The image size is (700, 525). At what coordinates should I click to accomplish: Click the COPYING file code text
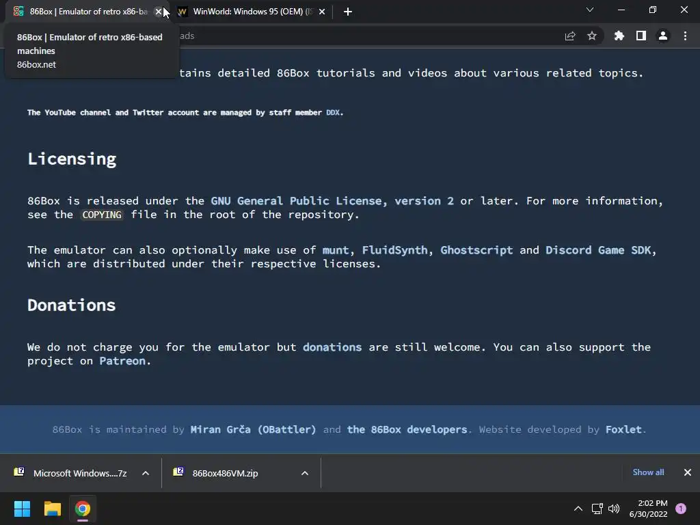tap(102, 215)
